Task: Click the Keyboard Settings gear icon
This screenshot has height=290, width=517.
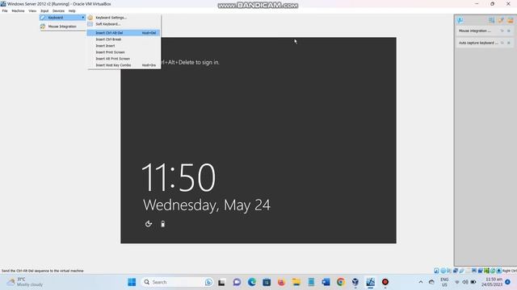Action: click(x=90, y=18)
